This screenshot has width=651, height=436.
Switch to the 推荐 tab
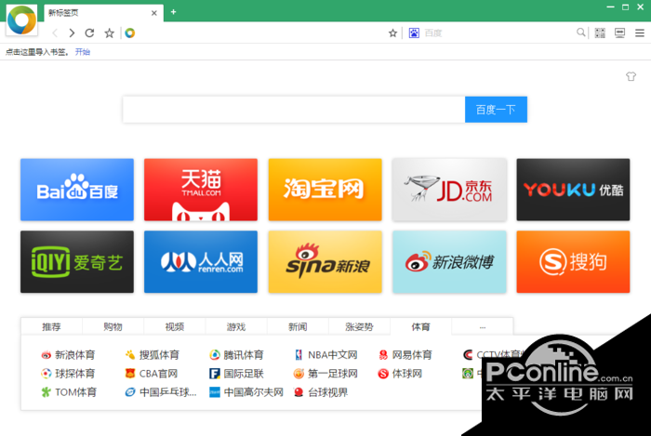point(51,327)
